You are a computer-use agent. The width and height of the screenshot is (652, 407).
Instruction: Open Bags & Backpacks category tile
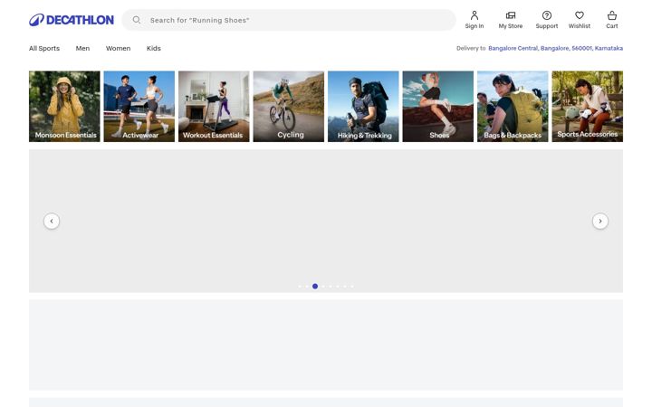click(513, 107)
